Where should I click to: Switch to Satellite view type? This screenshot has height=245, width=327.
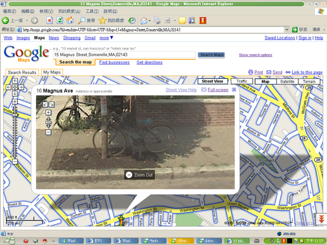tap(287, 82)
